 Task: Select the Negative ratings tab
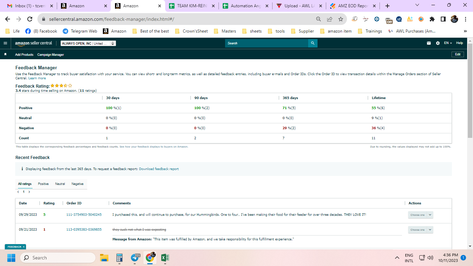click(78, 184)
